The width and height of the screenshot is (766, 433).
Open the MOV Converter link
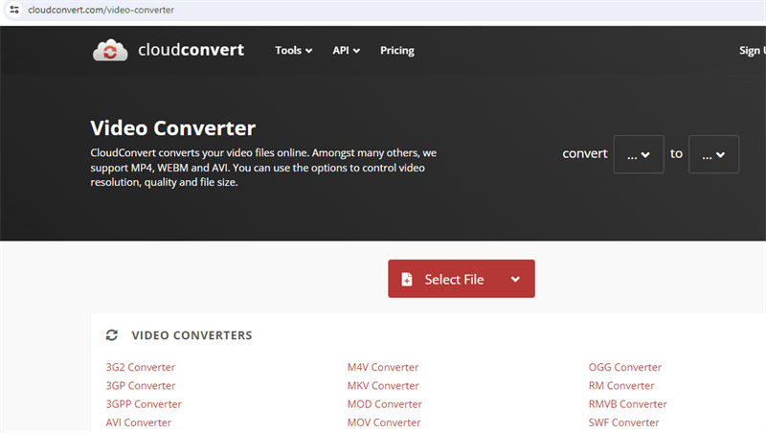384,422
